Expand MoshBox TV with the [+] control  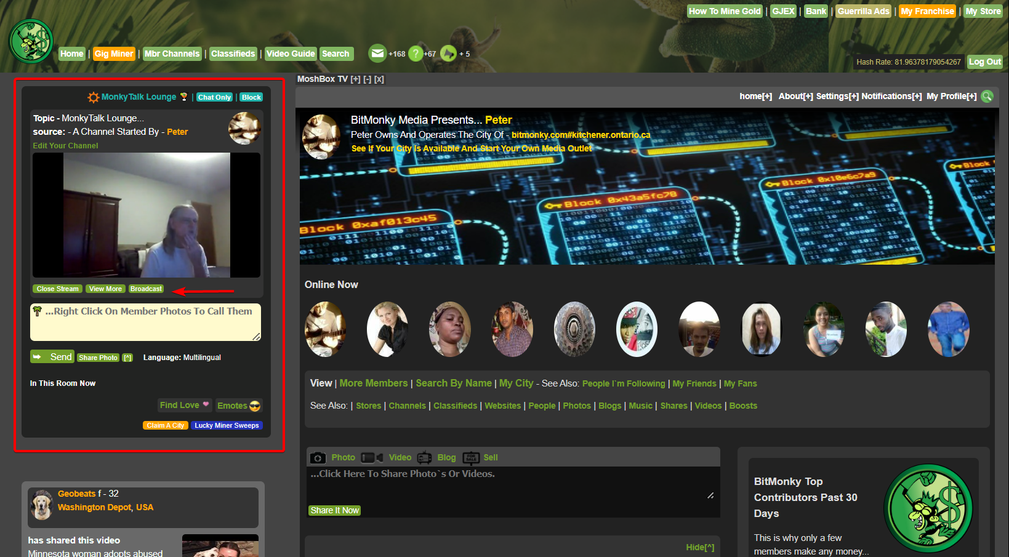[355, 79]
